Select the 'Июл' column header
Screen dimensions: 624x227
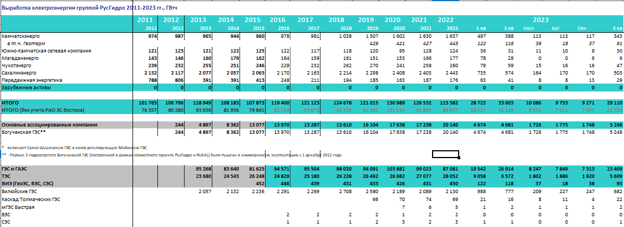[529, 29]
